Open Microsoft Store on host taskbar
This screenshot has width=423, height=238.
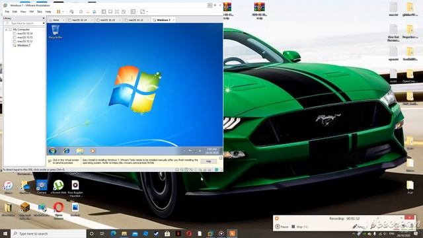[167, 233]
